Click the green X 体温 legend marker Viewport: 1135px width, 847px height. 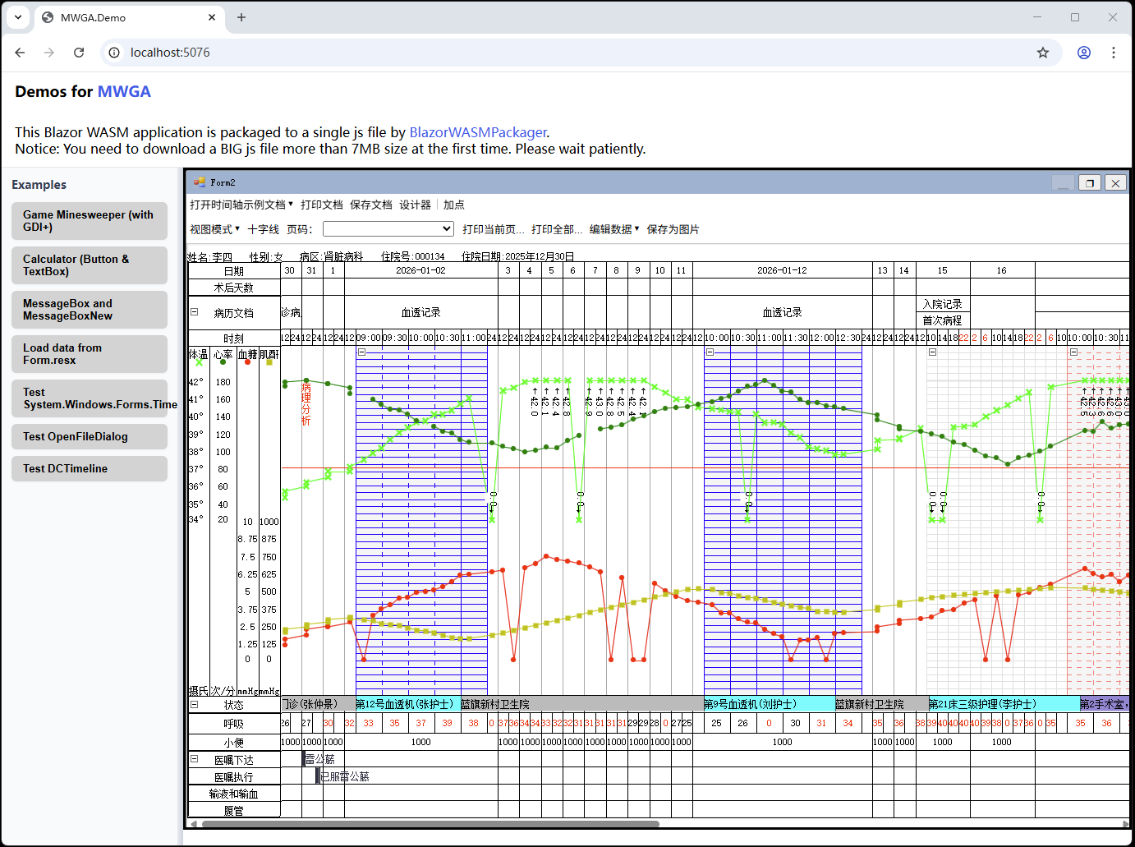point(199,362)
